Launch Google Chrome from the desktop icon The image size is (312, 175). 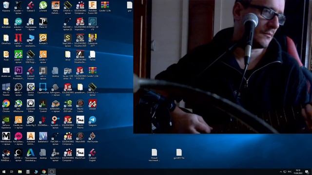point(6,106)
